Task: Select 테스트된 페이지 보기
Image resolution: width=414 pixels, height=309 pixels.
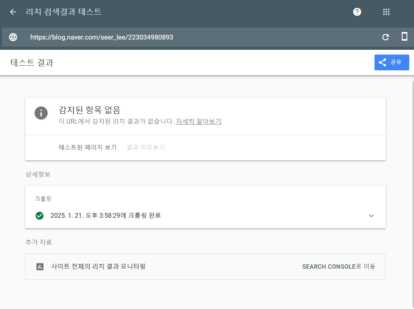Action: (x=88, y=147)
